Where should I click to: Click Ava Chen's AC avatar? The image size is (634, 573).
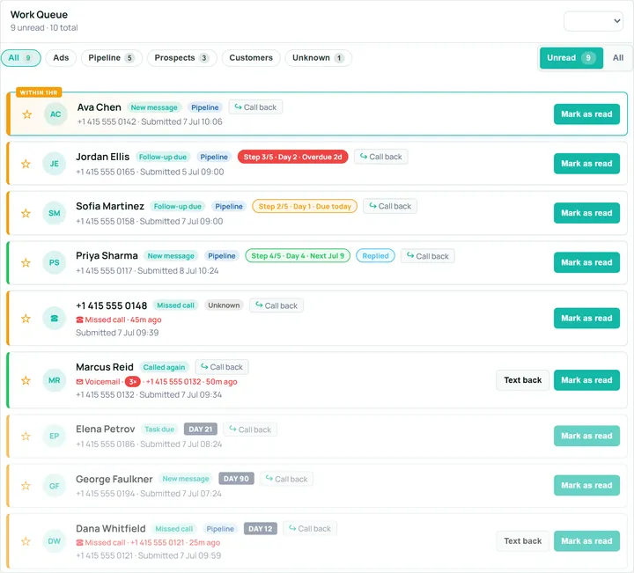point(55,114)
